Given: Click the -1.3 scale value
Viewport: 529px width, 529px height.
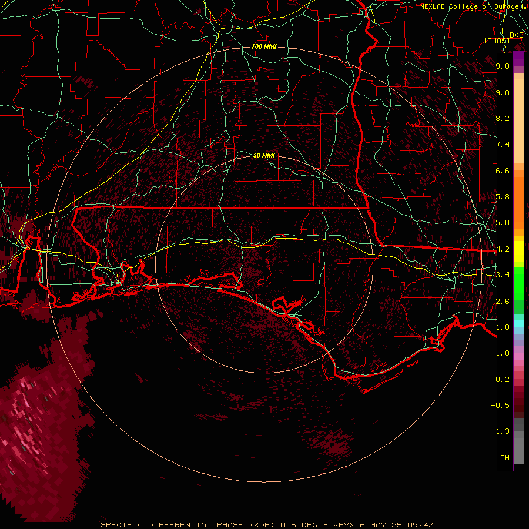Looking at the screenshot, I should (500, 431).
